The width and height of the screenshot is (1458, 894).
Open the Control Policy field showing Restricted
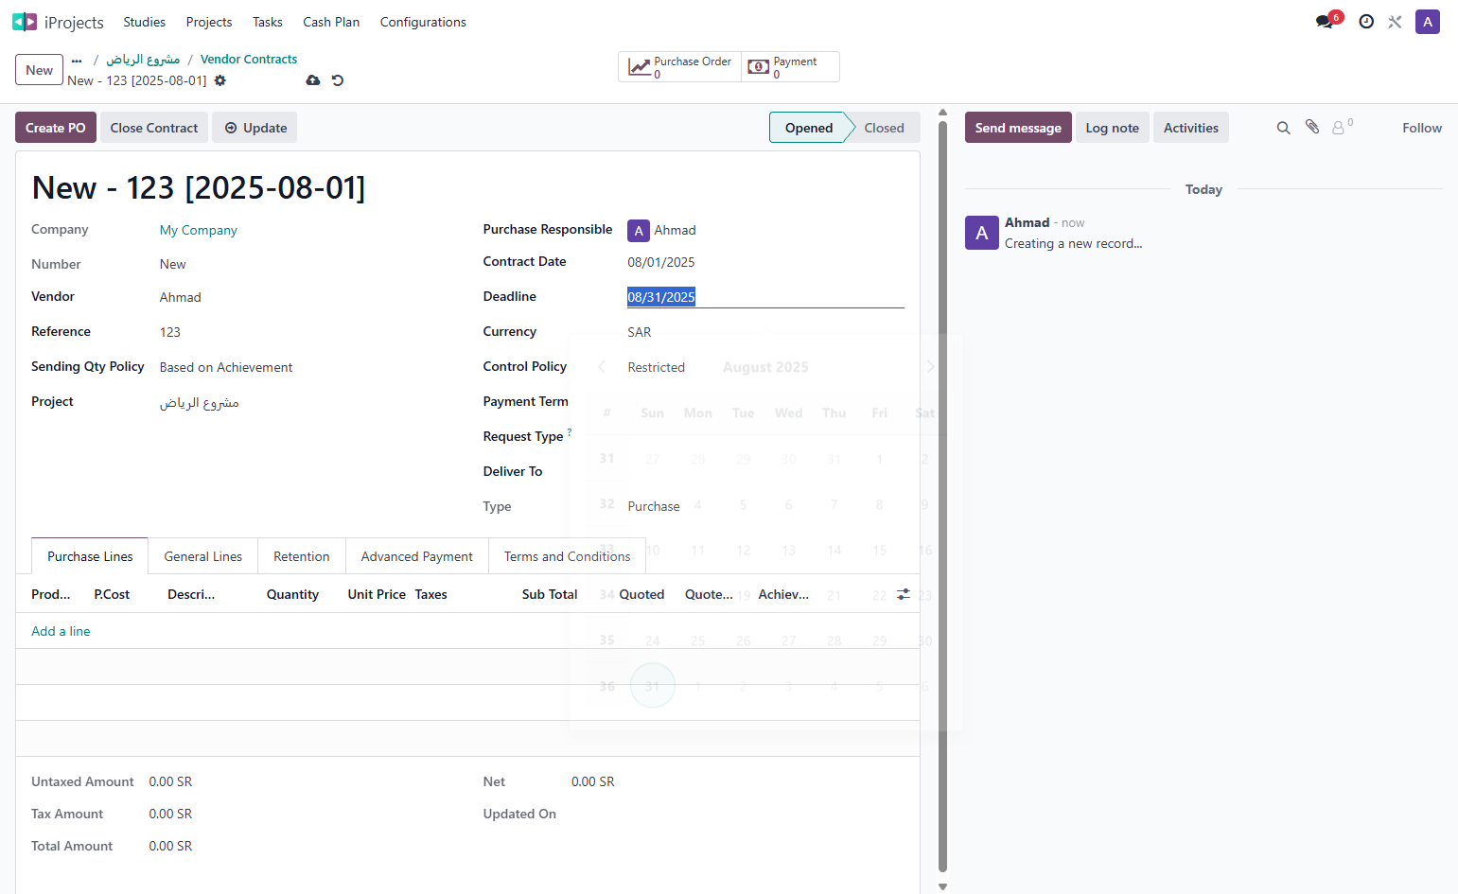click(765, 367)
